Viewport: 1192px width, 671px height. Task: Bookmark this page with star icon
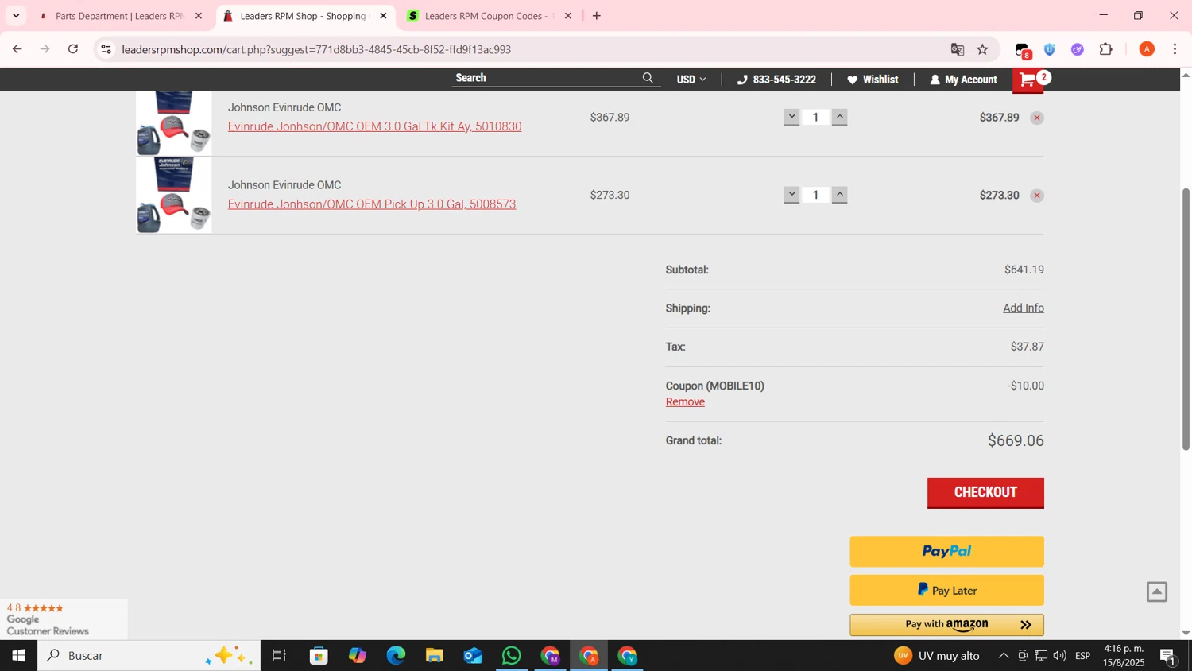tap(983, 49)
